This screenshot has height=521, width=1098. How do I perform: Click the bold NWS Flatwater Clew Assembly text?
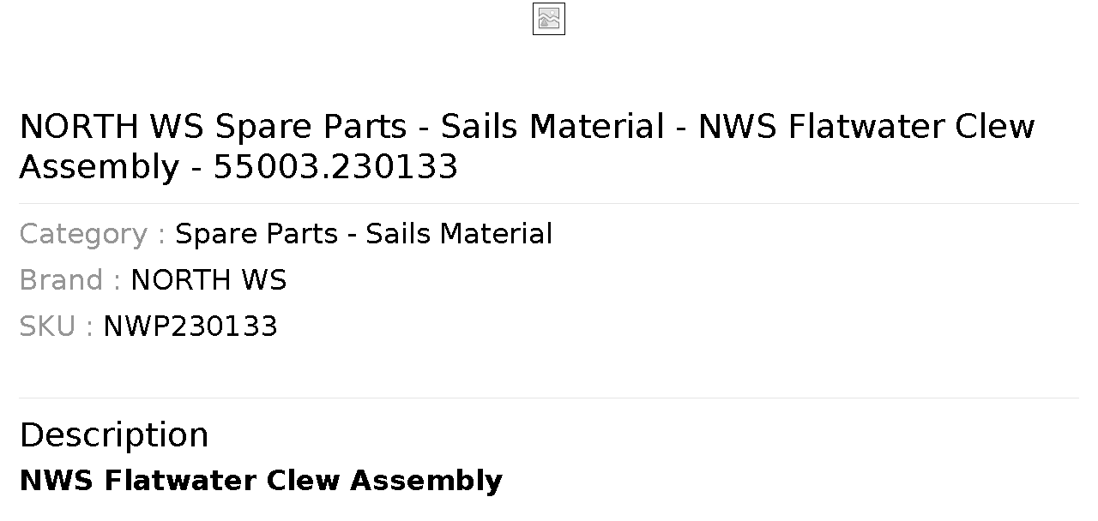[261, 481]
